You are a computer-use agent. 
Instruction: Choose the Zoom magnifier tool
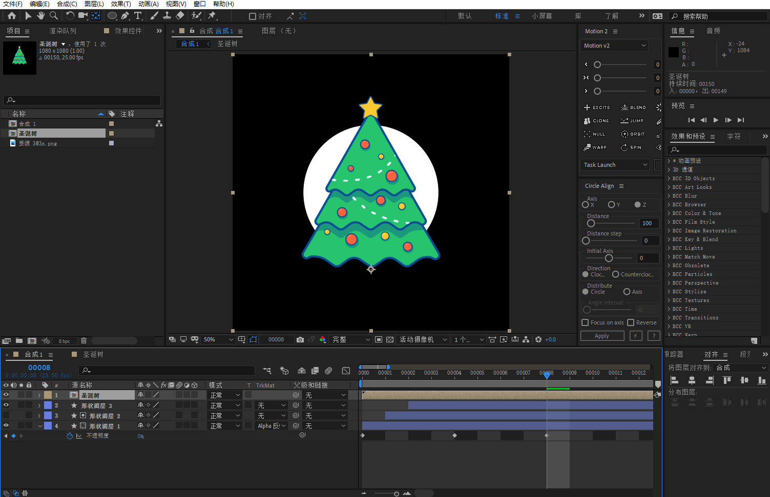53,16
